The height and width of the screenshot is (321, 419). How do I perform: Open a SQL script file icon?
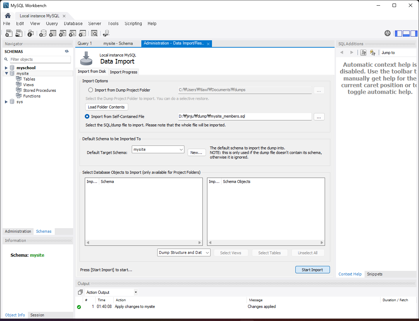point(19,33)
